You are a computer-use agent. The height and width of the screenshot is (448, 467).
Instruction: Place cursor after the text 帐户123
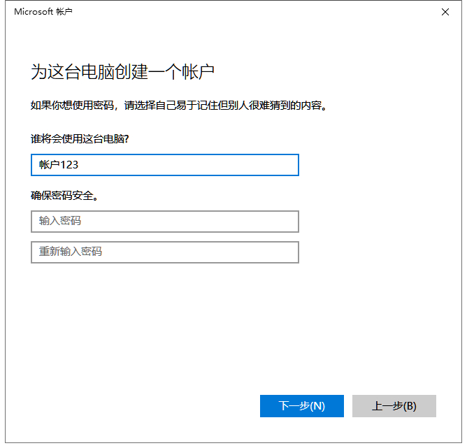tap(79, 165)
